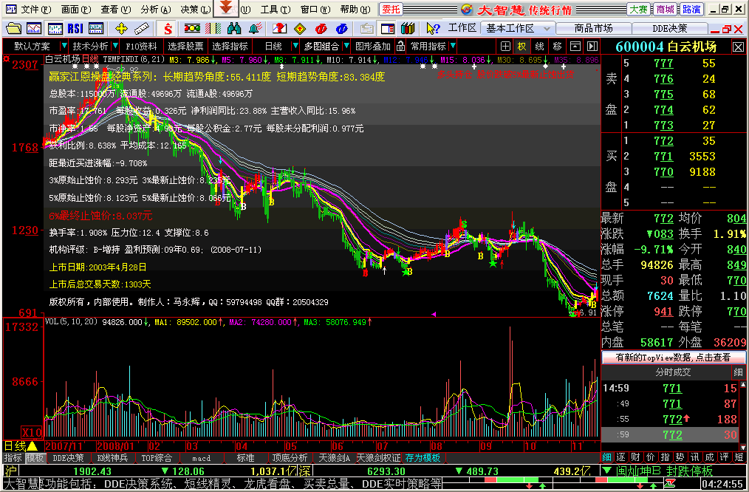
Task: Click the red circular phi icon
Action: pyautogui.click(x=321, y=28)
